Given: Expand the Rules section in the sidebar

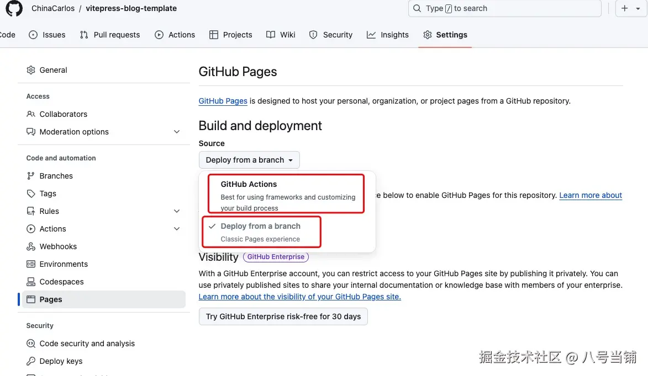Looking at the screenshot, I should [x=177, y=211].
